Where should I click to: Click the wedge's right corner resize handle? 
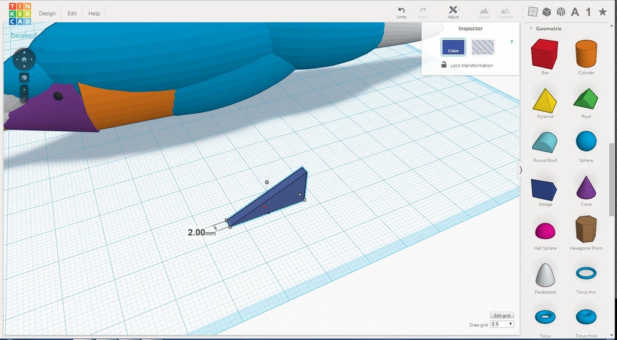[x=304, y=200]
